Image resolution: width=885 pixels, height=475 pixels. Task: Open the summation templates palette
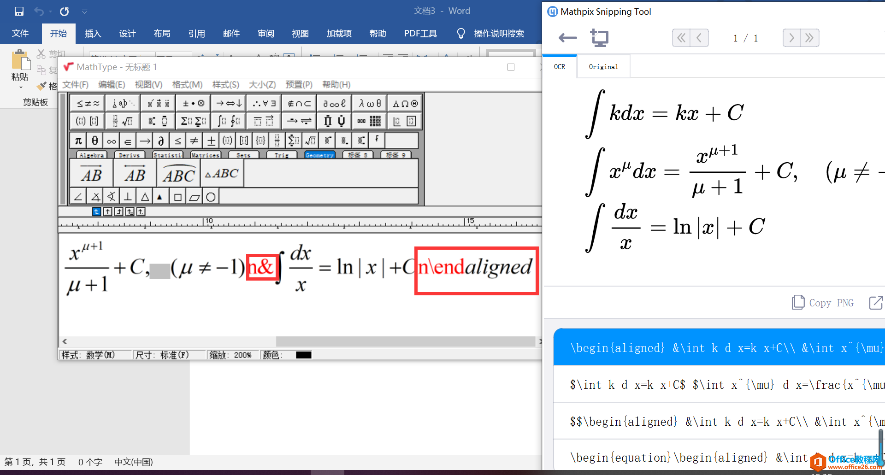point(194,121)
